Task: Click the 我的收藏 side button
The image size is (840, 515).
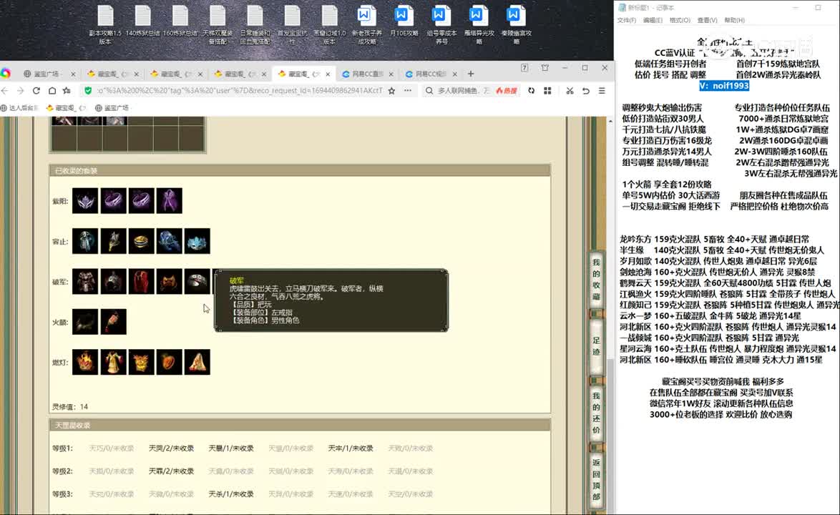Action: 596,280
